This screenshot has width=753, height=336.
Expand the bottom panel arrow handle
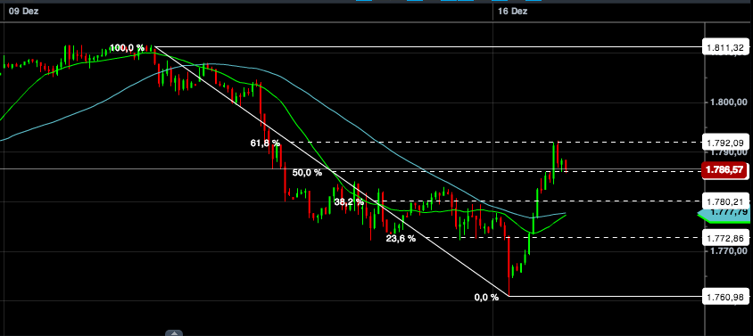pyautogui.click(x=174, y=332)
